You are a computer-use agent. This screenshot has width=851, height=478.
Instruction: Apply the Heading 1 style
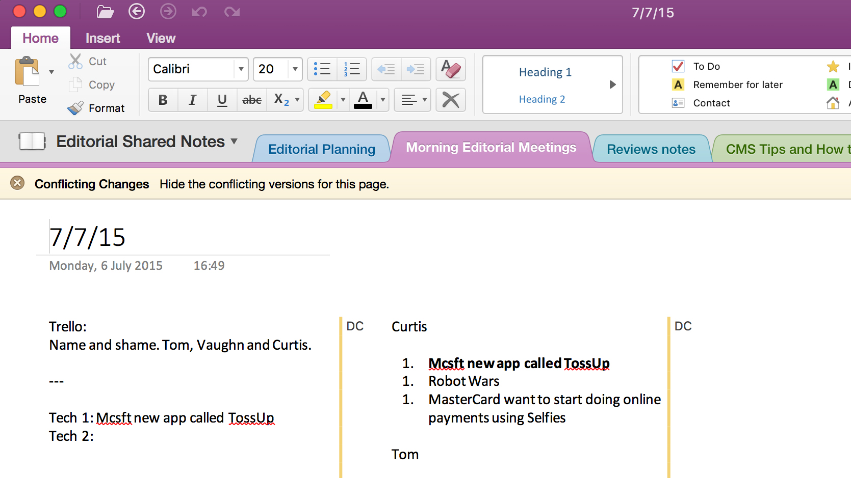(x=545, y=72)
